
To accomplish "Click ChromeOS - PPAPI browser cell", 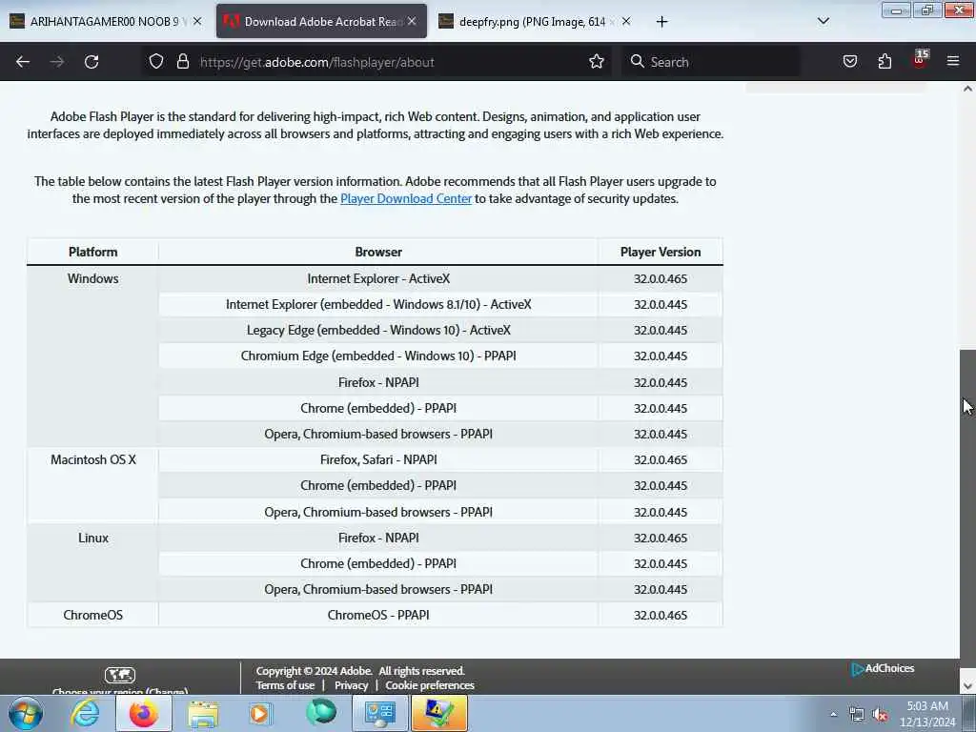I will (x=378, y=615).
